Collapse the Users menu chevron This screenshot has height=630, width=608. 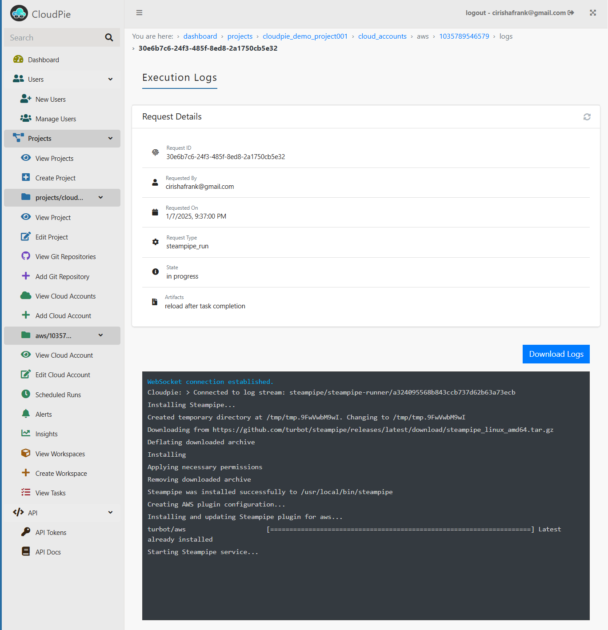click(x=110, y=79)
